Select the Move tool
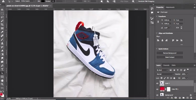This screenshot has height=100, width=196. (x=2, y=10)
